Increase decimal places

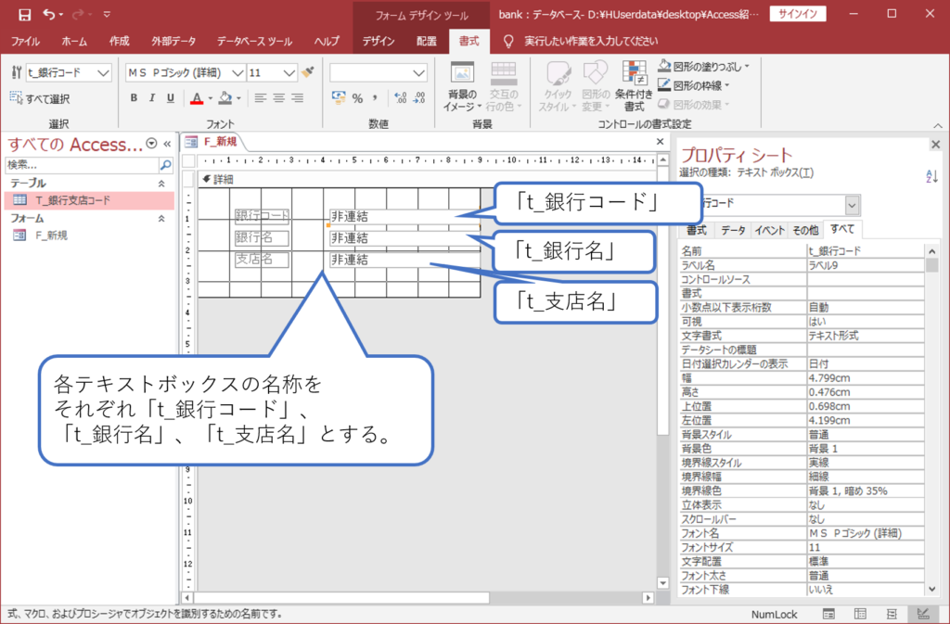401,98
